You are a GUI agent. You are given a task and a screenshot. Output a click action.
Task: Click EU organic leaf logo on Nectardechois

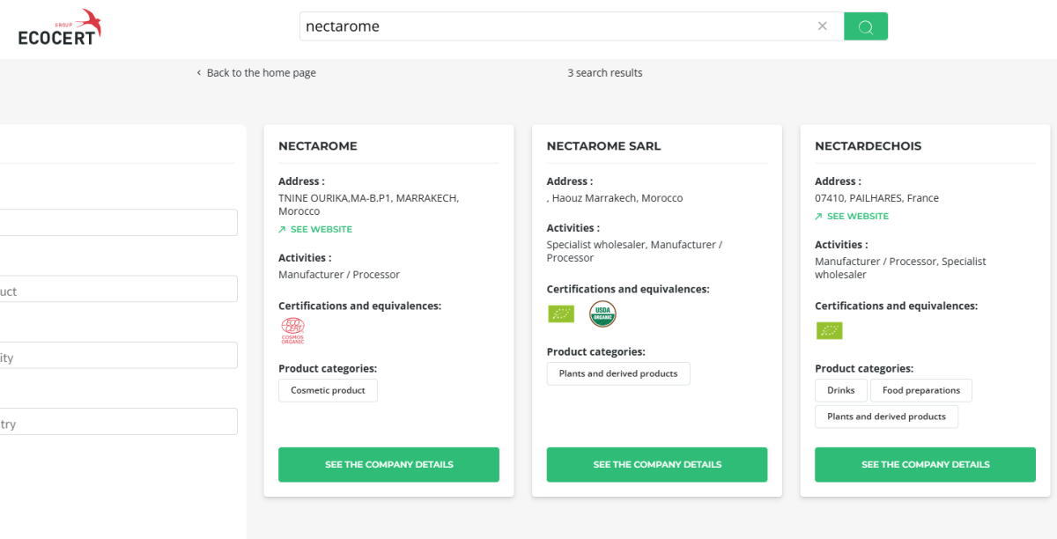tap(829, 330)
